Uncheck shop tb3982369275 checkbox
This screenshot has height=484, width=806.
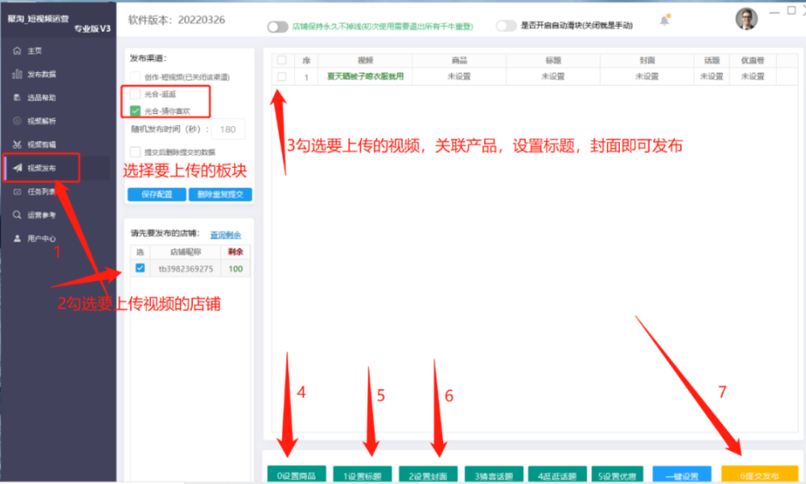[140, 268]
